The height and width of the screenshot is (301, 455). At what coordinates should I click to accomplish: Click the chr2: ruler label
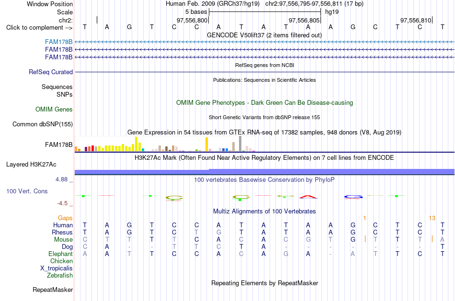tap(66, 20)
